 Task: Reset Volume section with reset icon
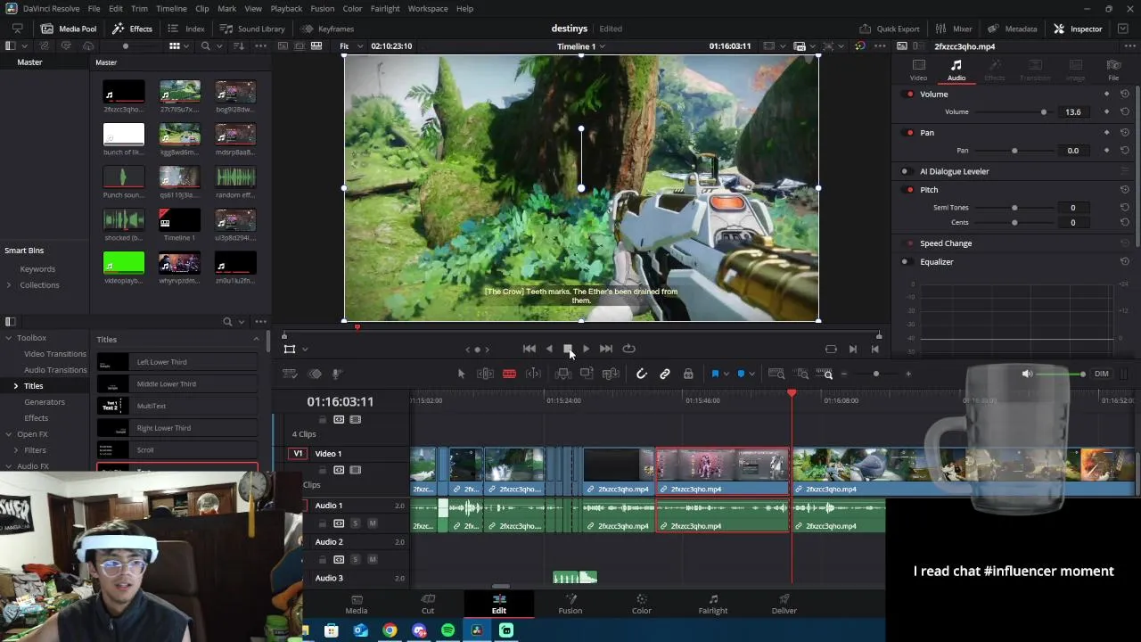pyautogui.click(x=1125, y=95)
